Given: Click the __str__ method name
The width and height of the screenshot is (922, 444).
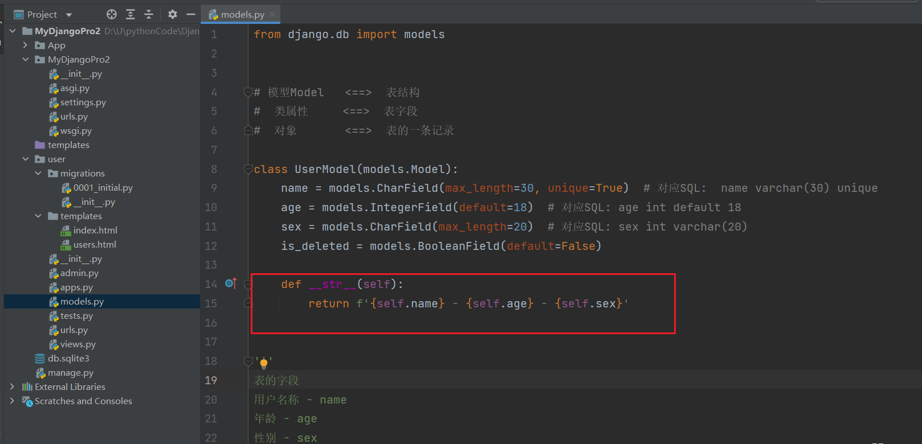Looking at the screenshot, I should (x=332, y=284).
